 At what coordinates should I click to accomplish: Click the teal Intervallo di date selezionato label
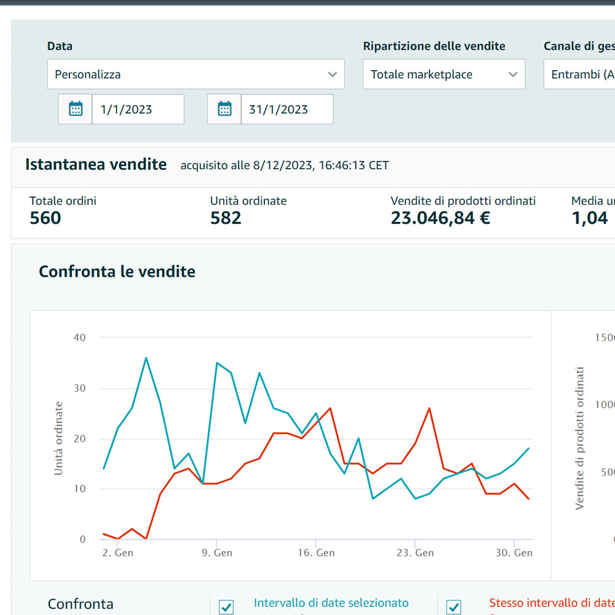pos(331,603)
